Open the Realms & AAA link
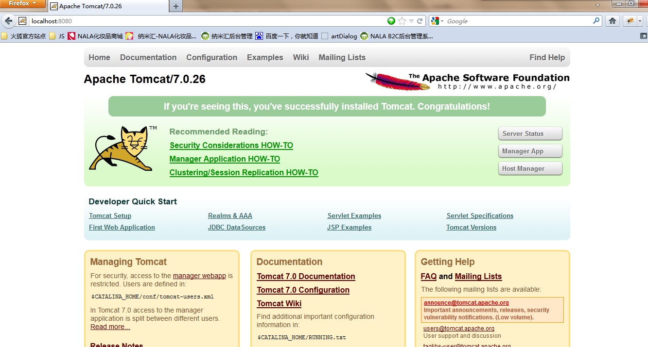This screenshot has width=648, height=347. point(230,216)
